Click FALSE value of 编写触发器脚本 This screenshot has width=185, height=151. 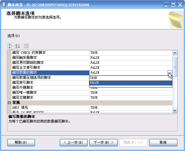point(131,58)
